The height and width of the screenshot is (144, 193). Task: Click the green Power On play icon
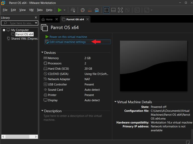pos(60,10)
